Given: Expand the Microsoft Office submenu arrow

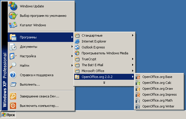Looking at the screenshot, I should click(x=132, y=71).
